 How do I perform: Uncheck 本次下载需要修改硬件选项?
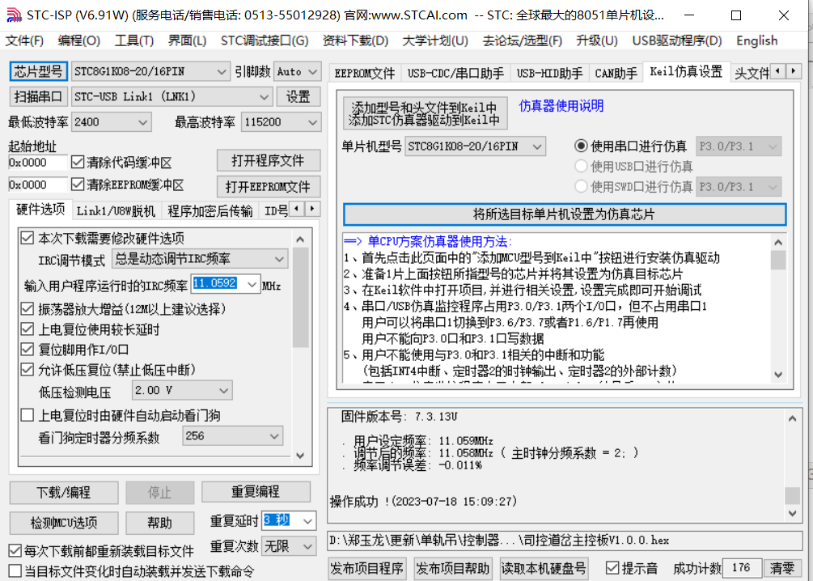(x=27, y=238)
